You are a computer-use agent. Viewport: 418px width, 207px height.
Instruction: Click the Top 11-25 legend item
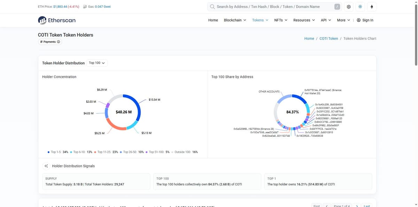pyautogui.click(x=106, y=152)
